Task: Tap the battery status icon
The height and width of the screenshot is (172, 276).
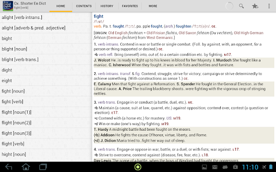Action: click(271, 167)
